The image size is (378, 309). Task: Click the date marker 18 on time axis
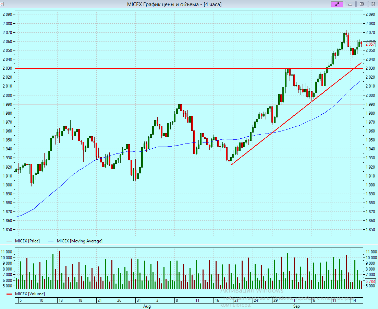pyautogui.click(x=80, y=300)
